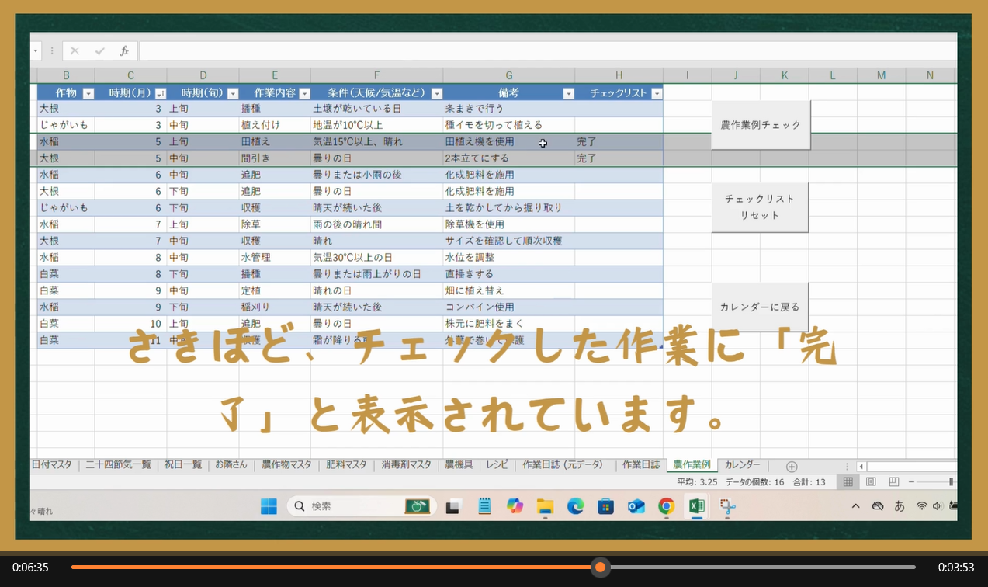Click the Excel icon in the taskbar

(696, 506)
